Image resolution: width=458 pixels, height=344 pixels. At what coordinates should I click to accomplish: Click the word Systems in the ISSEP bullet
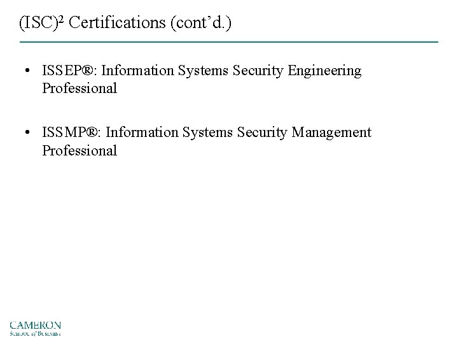[x=203, y=71]
